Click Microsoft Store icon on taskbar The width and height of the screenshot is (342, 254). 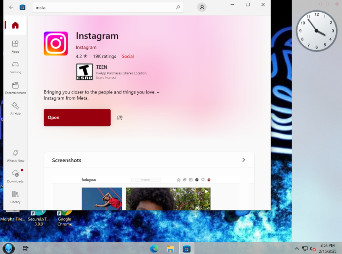click(x=186, y=248)
